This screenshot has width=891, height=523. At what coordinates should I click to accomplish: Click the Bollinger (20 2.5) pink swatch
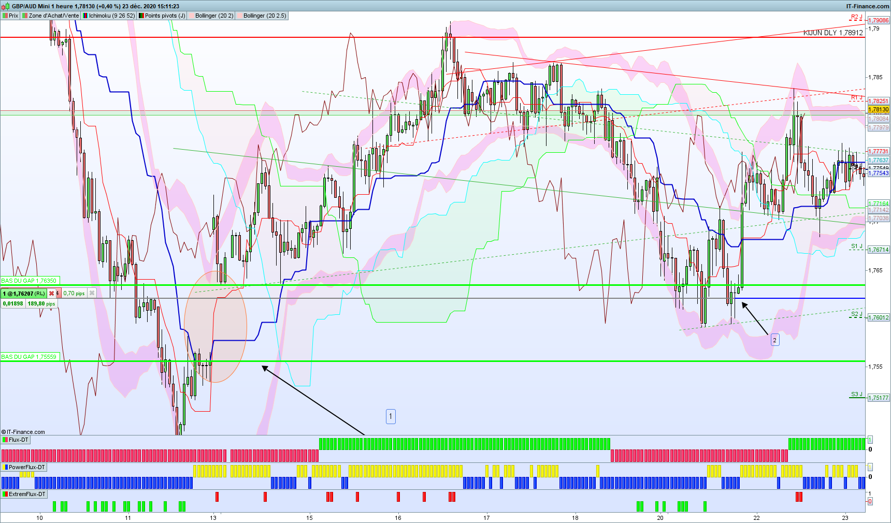point(239,16)
